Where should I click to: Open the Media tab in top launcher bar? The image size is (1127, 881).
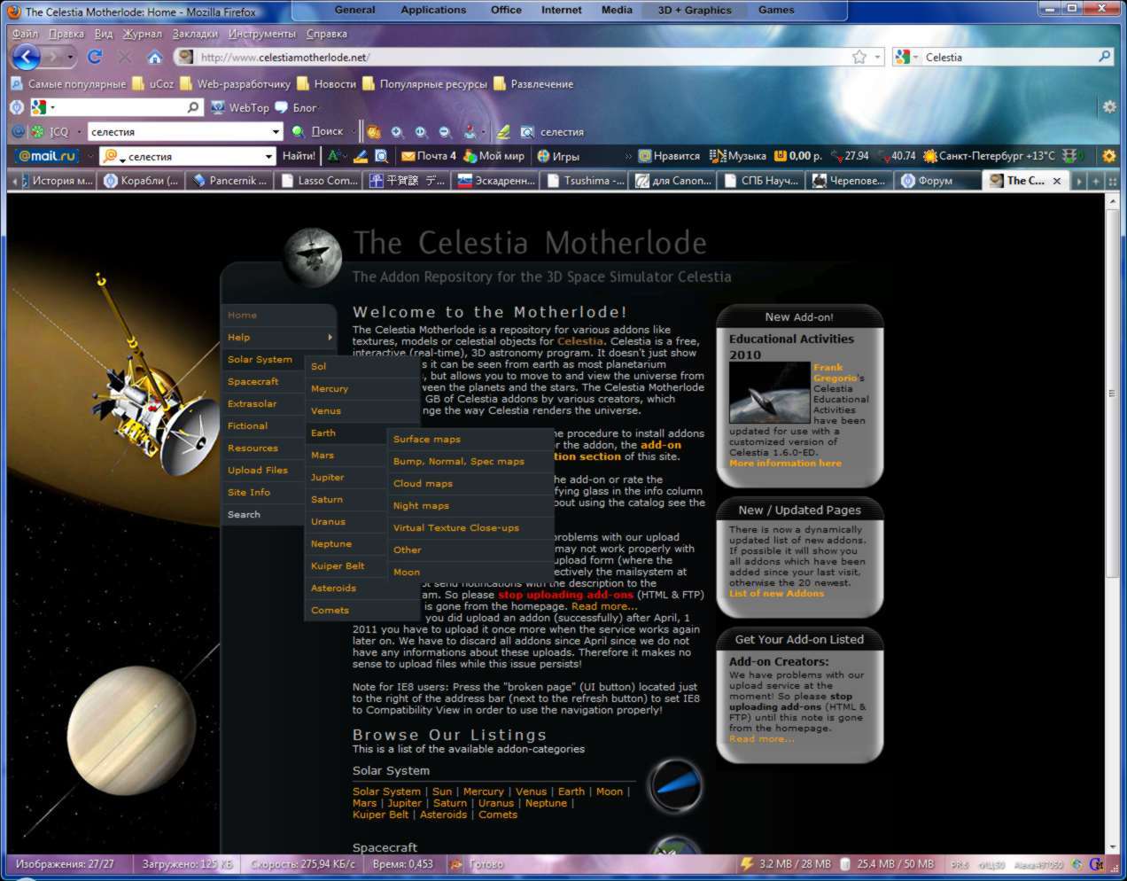[617, 10]
